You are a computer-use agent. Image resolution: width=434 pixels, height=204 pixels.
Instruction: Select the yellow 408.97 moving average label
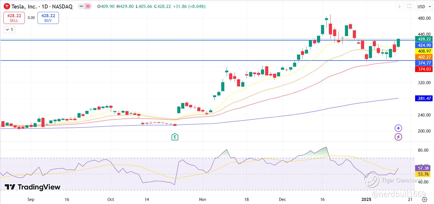(424, 51)
